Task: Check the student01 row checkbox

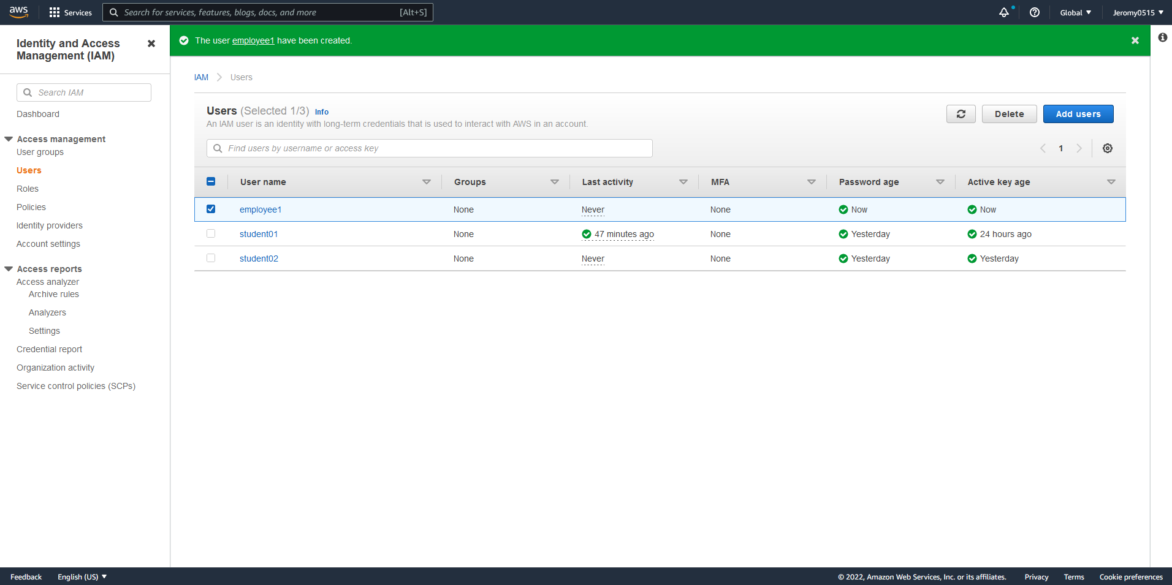Action: [211, 233]
